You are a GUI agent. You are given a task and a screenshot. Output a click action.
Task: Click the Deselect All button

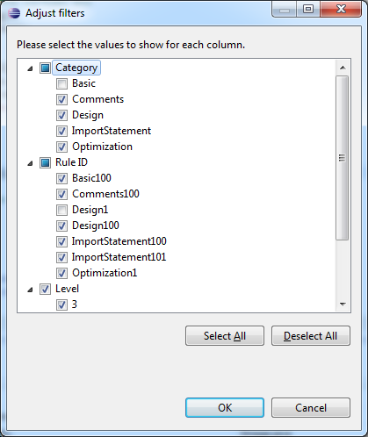[311, 336]
